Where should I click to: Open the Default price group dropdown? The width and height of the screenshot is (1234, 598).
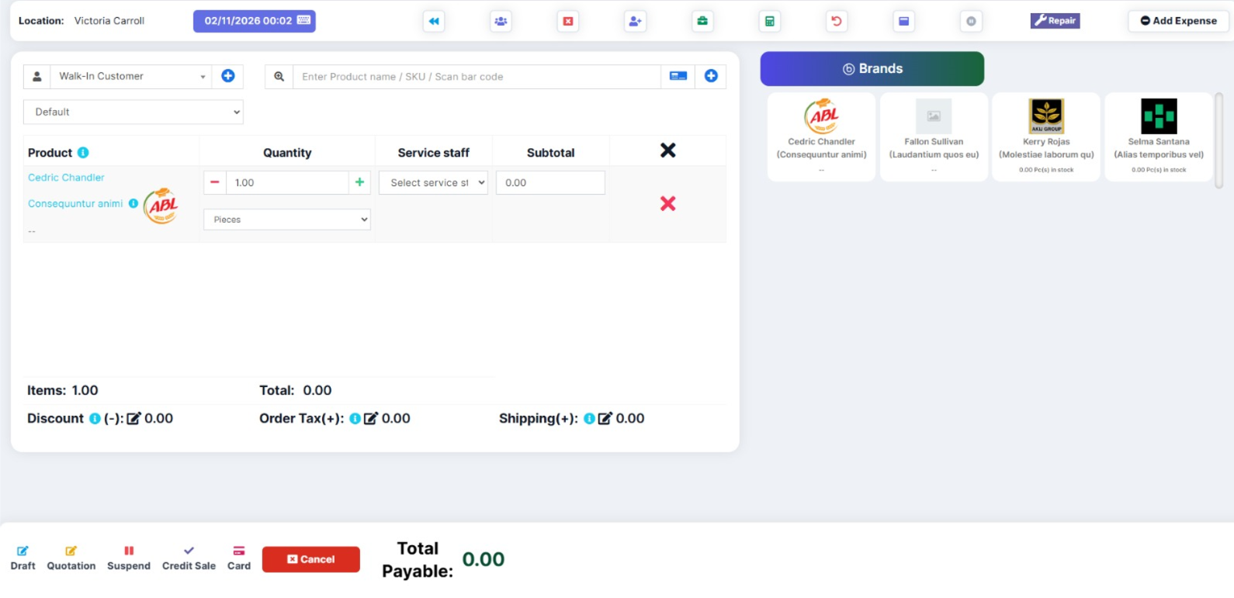point(133,112)
